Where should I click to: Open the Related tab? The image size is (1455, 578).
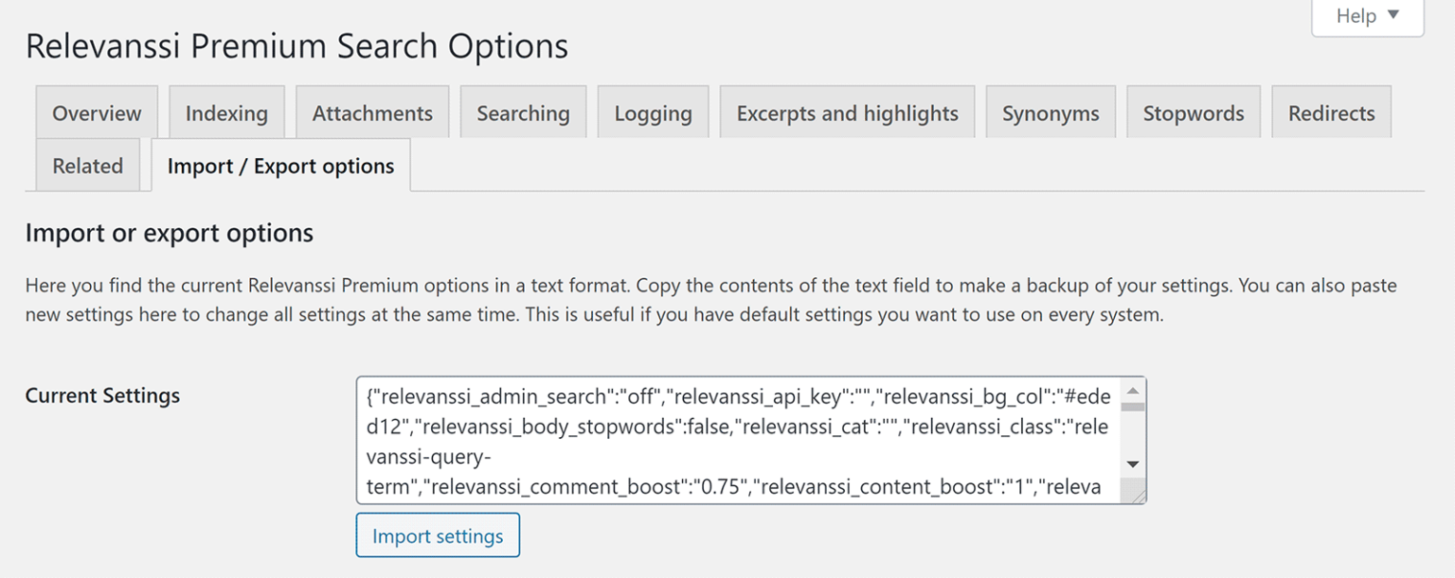tap(87, 165)
